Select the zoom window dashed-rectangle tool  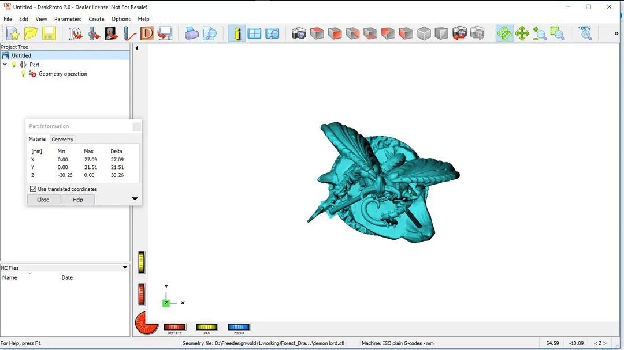tap(558, 33)
